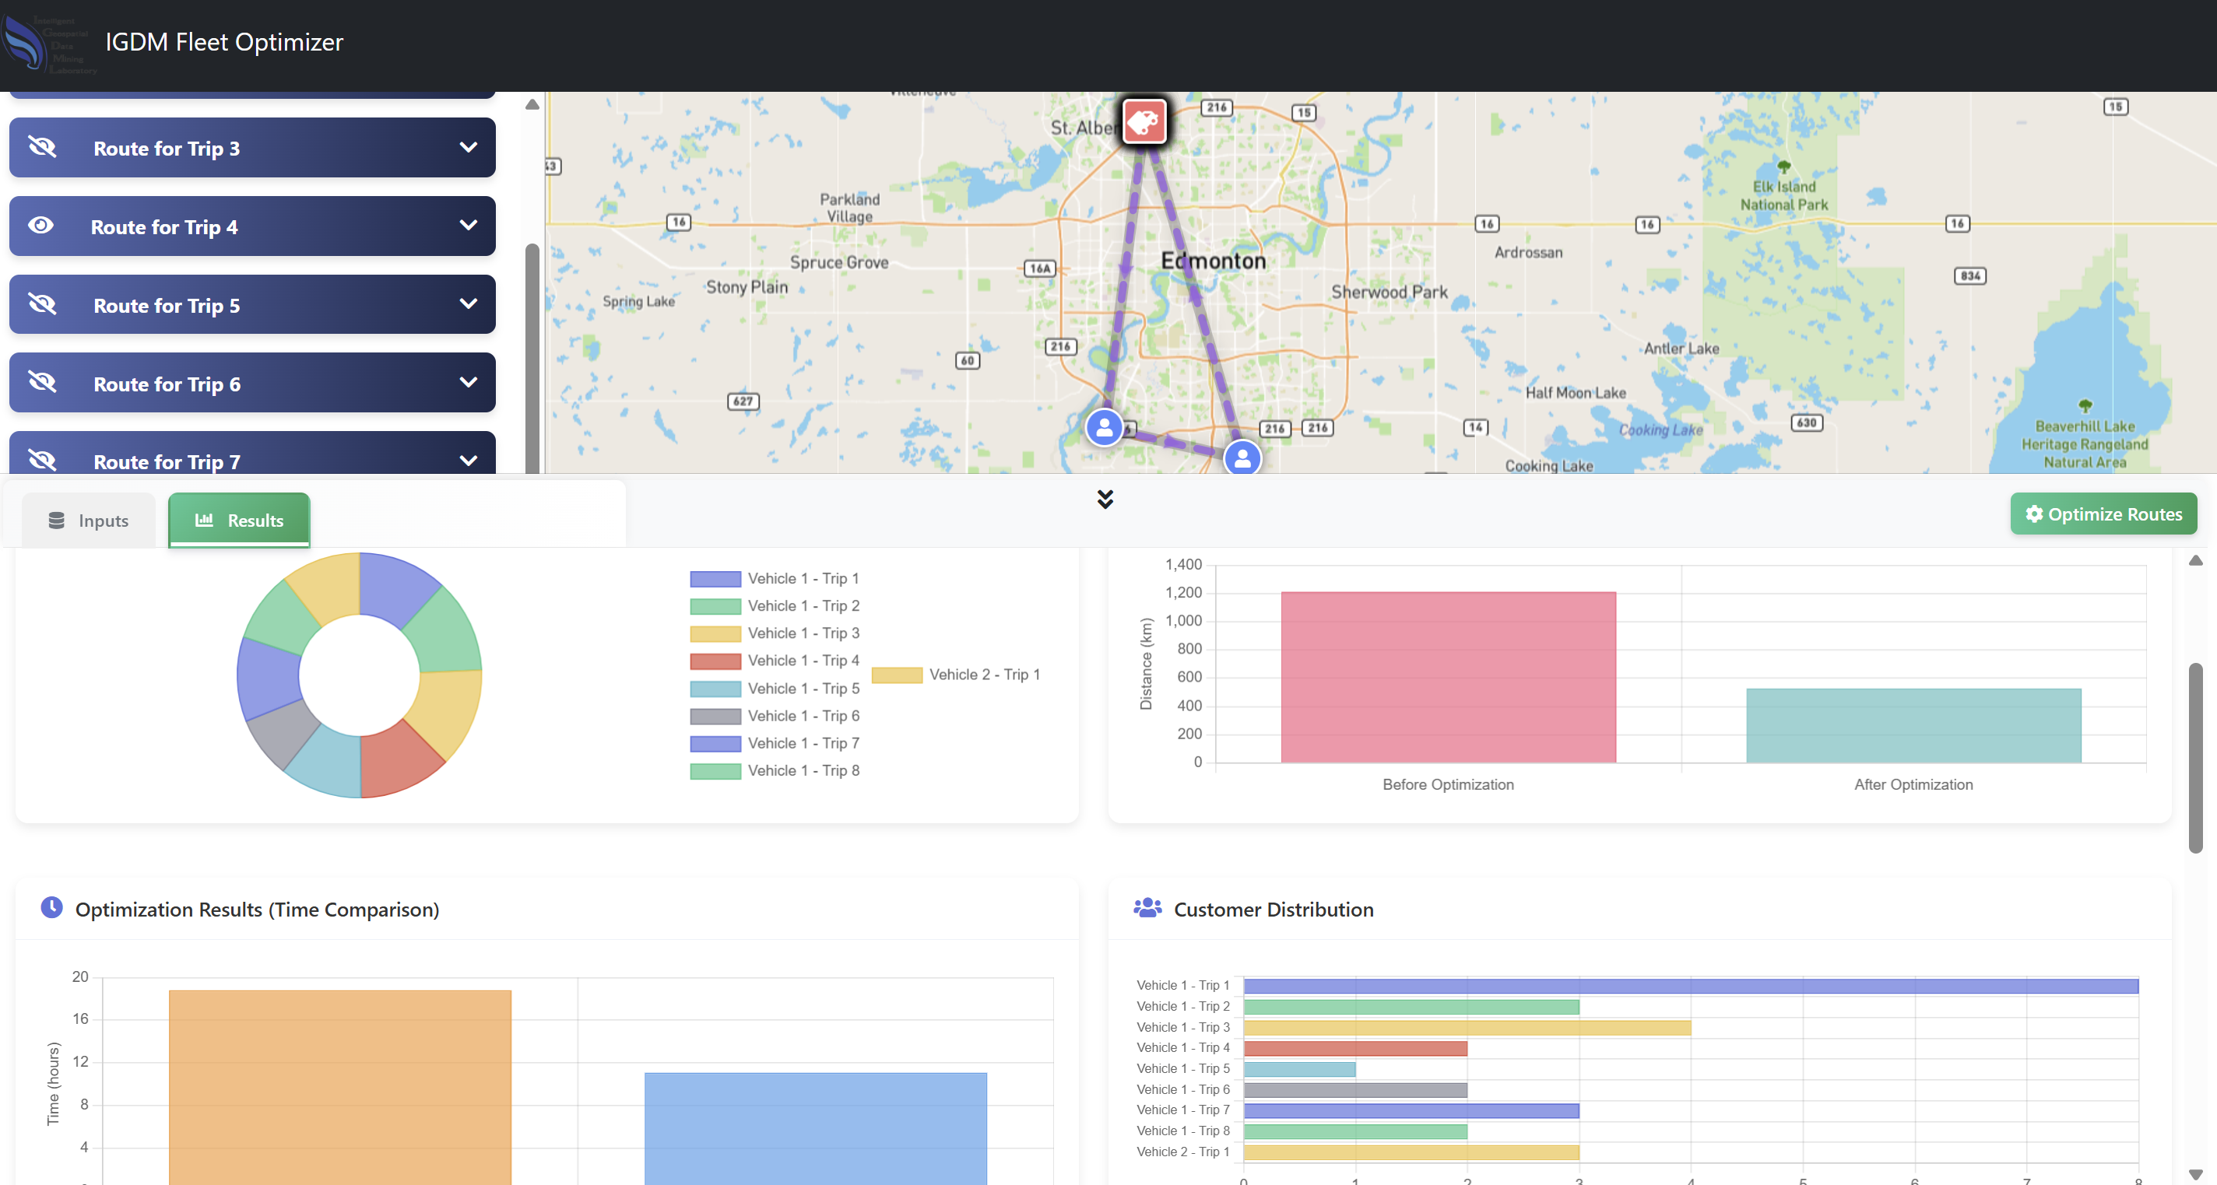Click the Optimization Results Time Comparison heading
Image resolution: width=2217 pixels, height=1185 pixels.
256,909
